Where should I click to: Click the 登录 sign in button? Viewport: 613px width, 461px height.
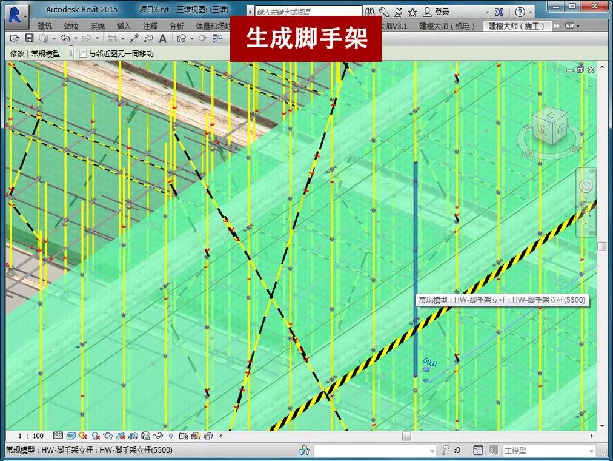(x=436, y=12)
